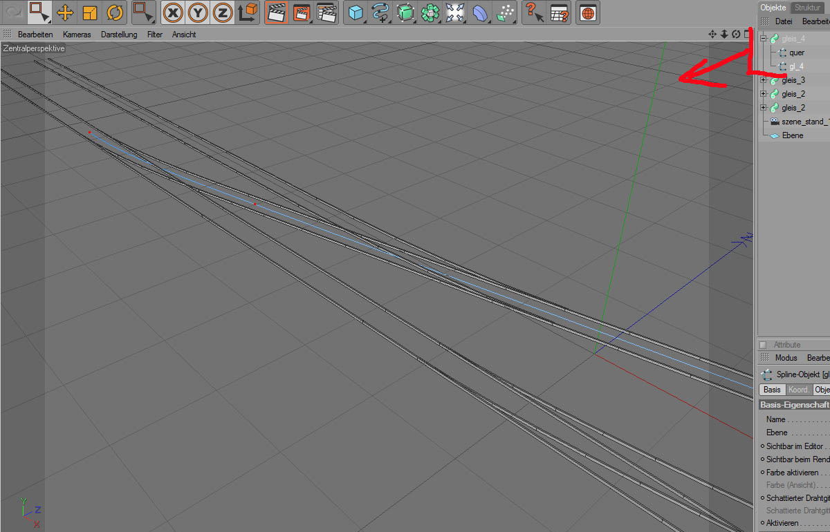Select the Move tool
The image size is (830, 532).
point(65,12)
